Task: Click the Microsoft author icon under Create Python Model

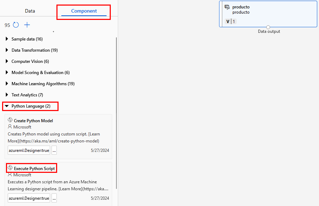Action: click(10, 127)
